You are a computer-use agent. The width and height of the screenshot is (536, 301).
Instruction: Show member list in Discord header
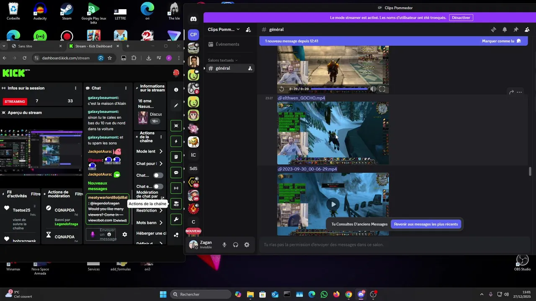tap(527, 30)
